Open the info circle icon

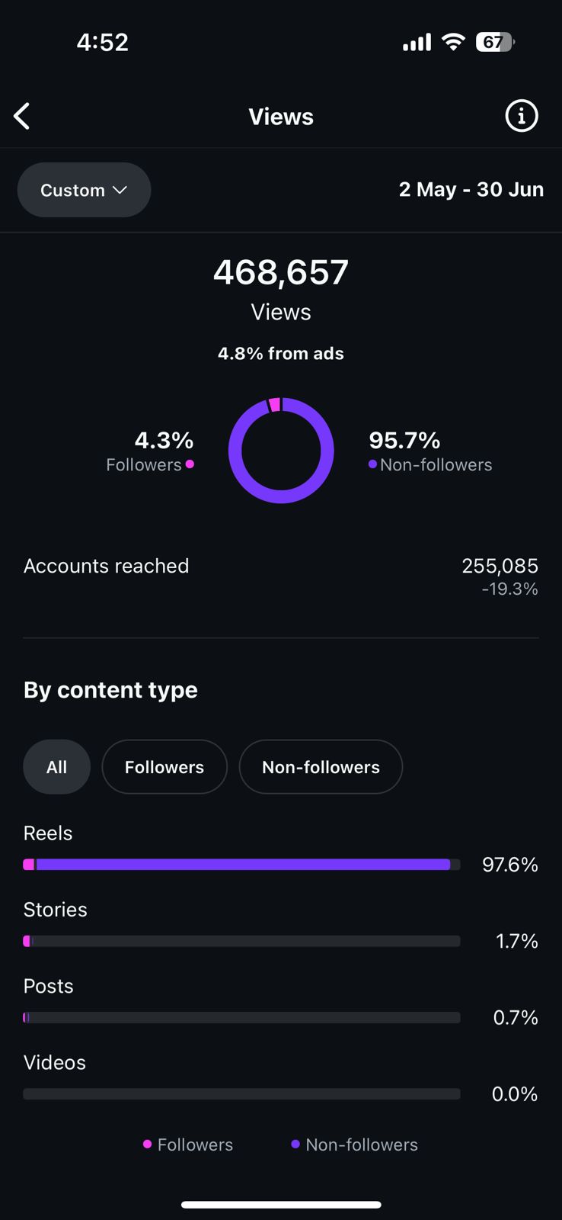[x=522, y=116]
